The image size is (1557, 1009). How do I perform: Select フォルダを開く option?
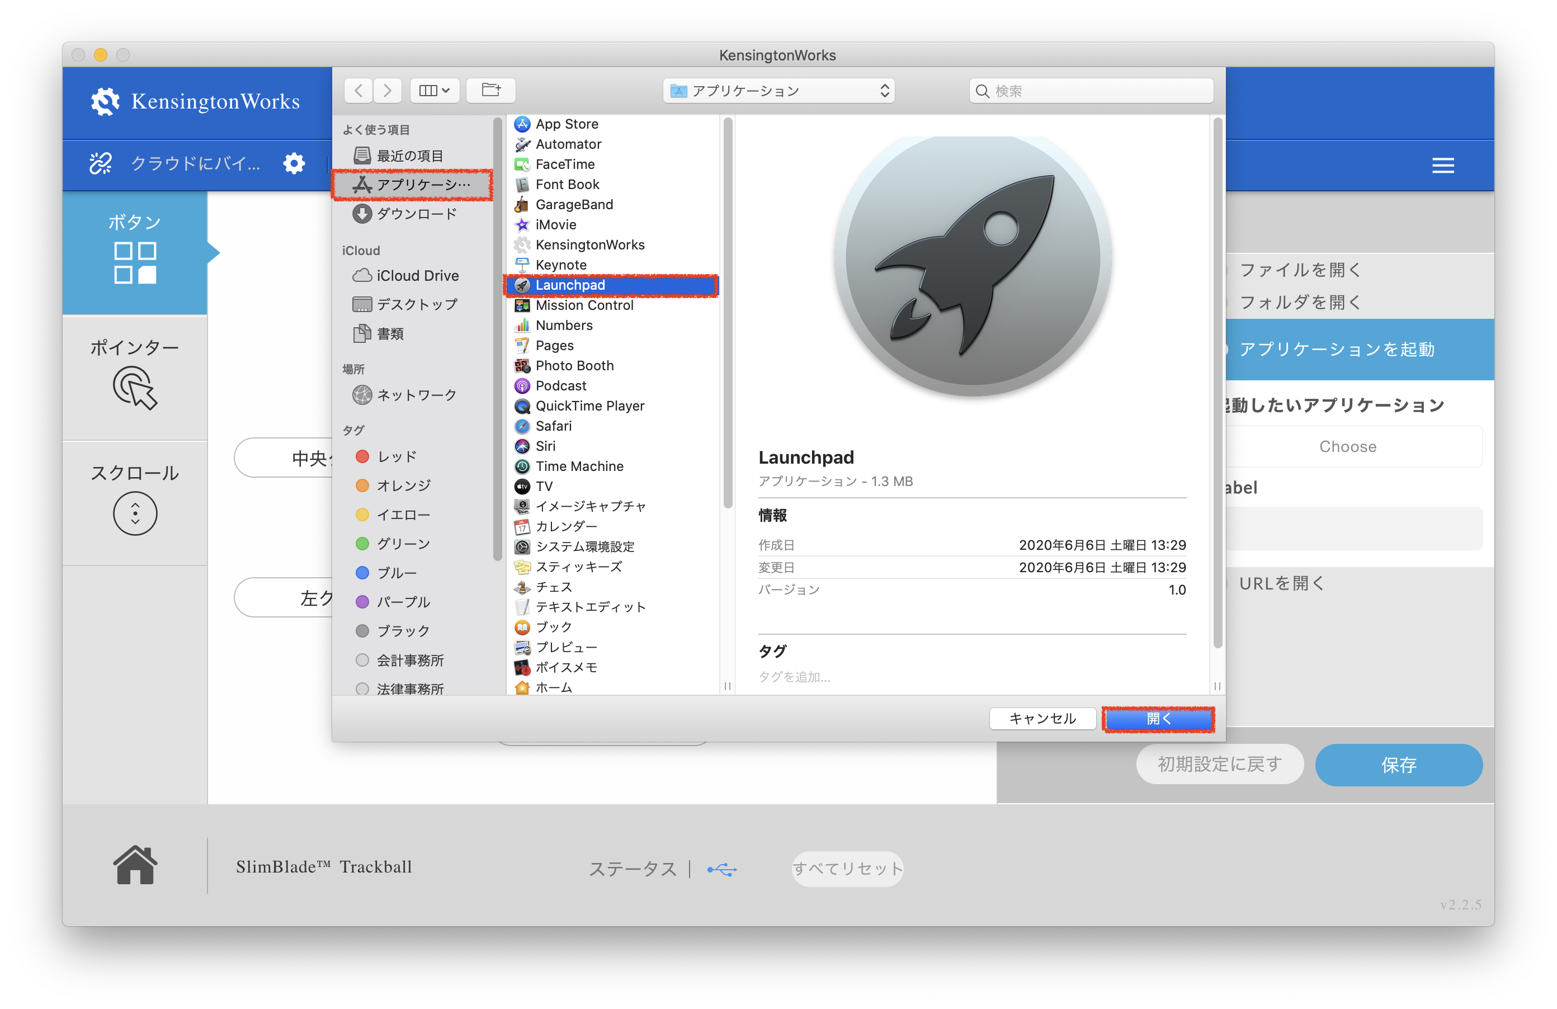[1300, 301]
